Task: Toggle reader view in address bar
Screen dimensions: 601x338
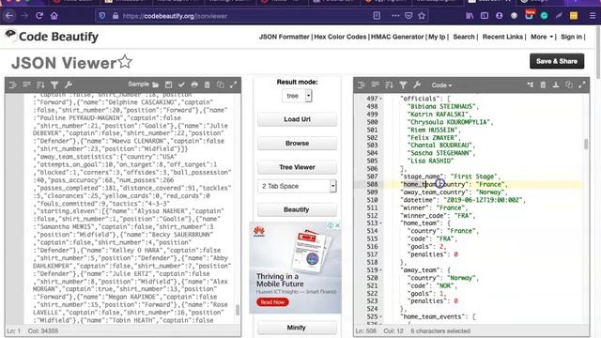Action: coord(377,16)
